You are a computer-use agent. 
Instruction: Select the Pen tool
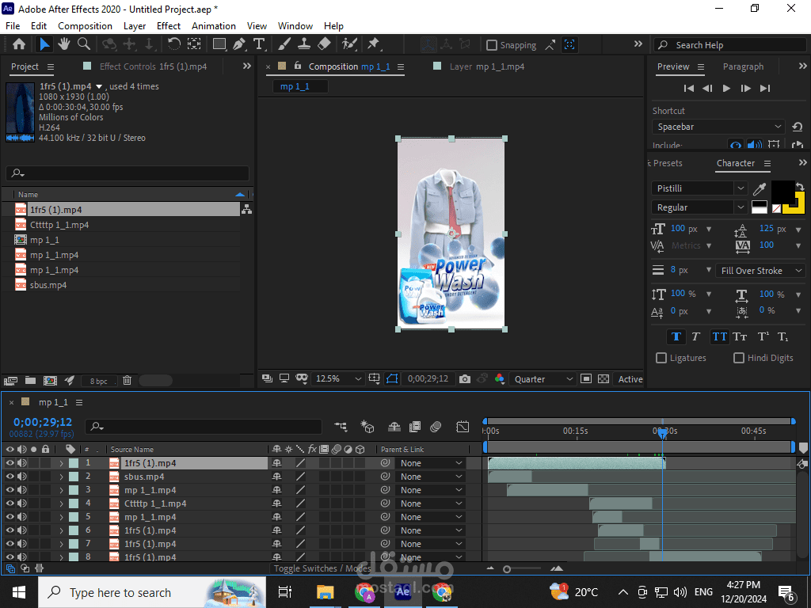click(x=239, y=44)
